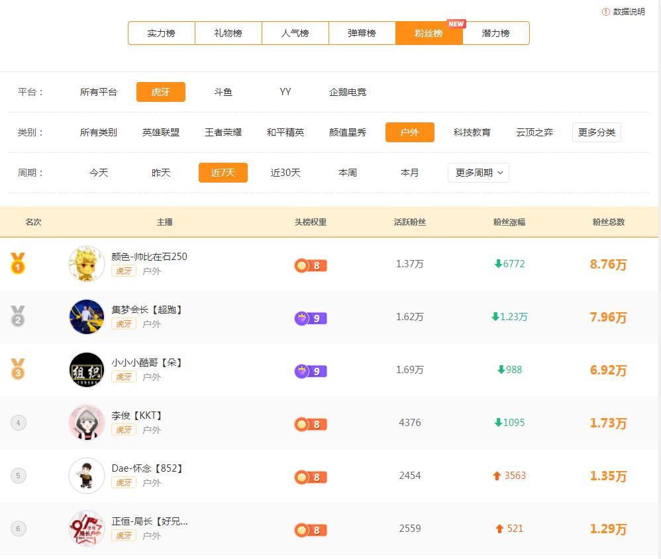
Task: Click level 8 badge for 李俊【KKT】
Action: tap(311, 424)
